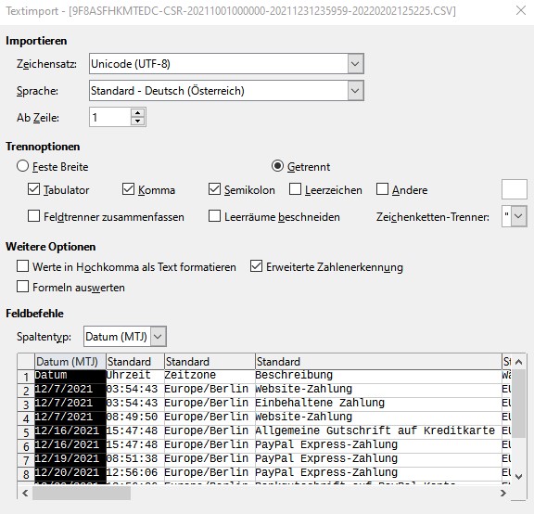Select the Standard header above Beschreibung column
534x514 pixels.
point(378,362)
